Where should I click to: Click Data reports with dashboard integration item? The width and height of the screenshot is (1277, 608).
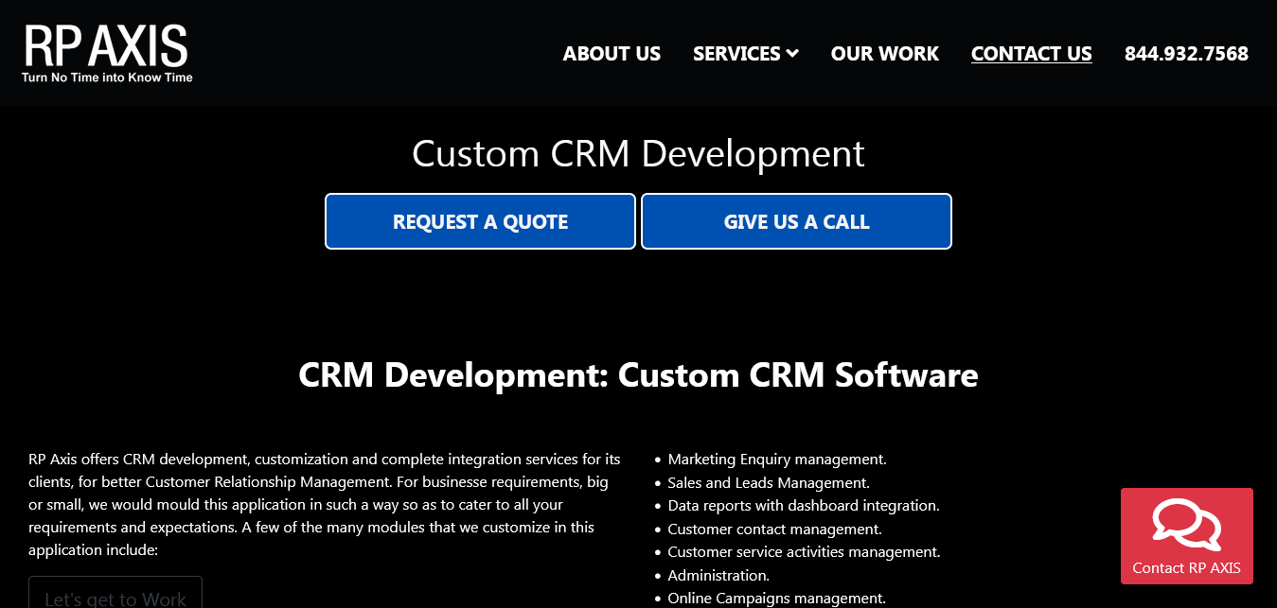point(804,506)
